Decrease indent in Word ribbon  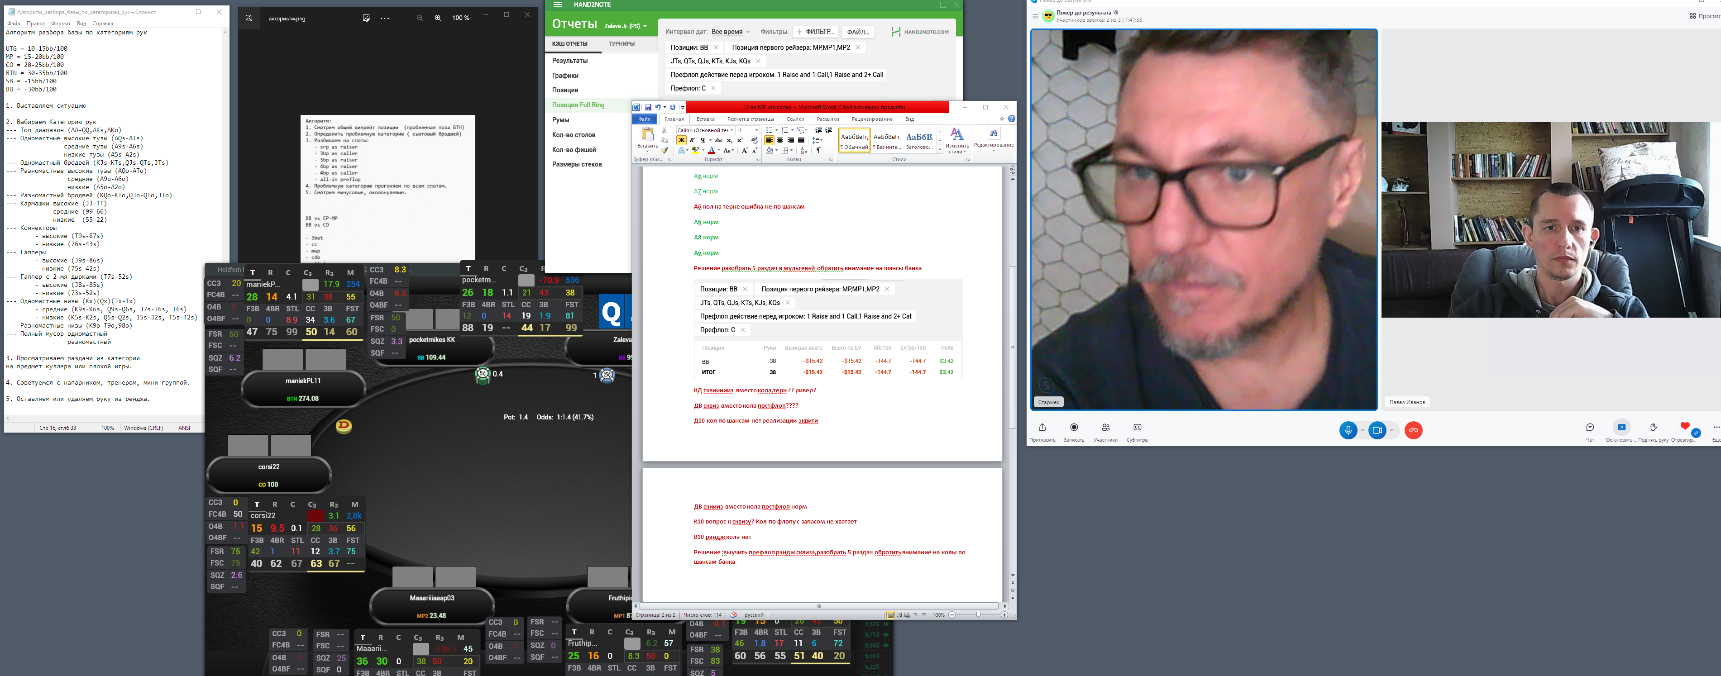point(818,130)
